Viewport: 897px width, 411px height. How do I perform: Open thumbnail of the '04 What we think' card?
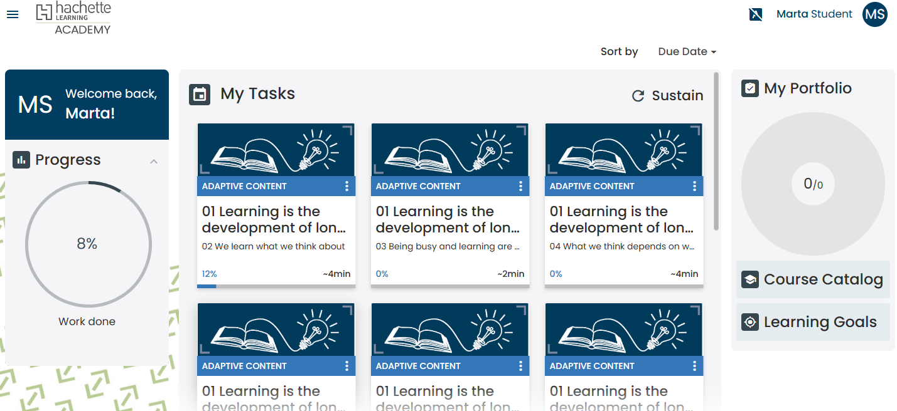[x=624, y=150]
